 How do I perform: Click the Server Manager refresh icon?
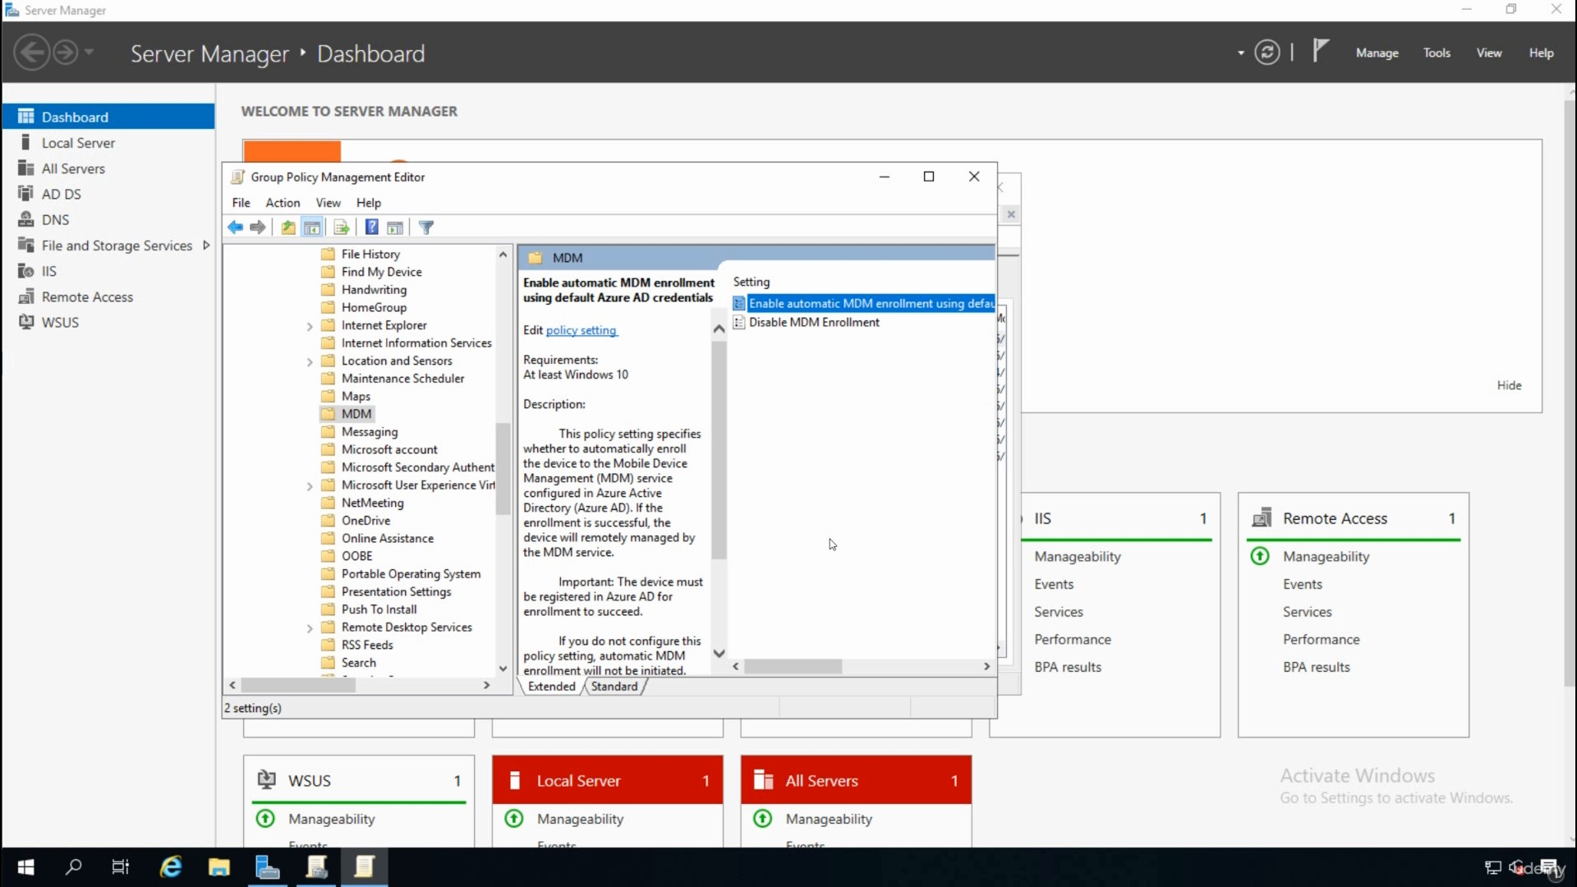coord(1267,53)
